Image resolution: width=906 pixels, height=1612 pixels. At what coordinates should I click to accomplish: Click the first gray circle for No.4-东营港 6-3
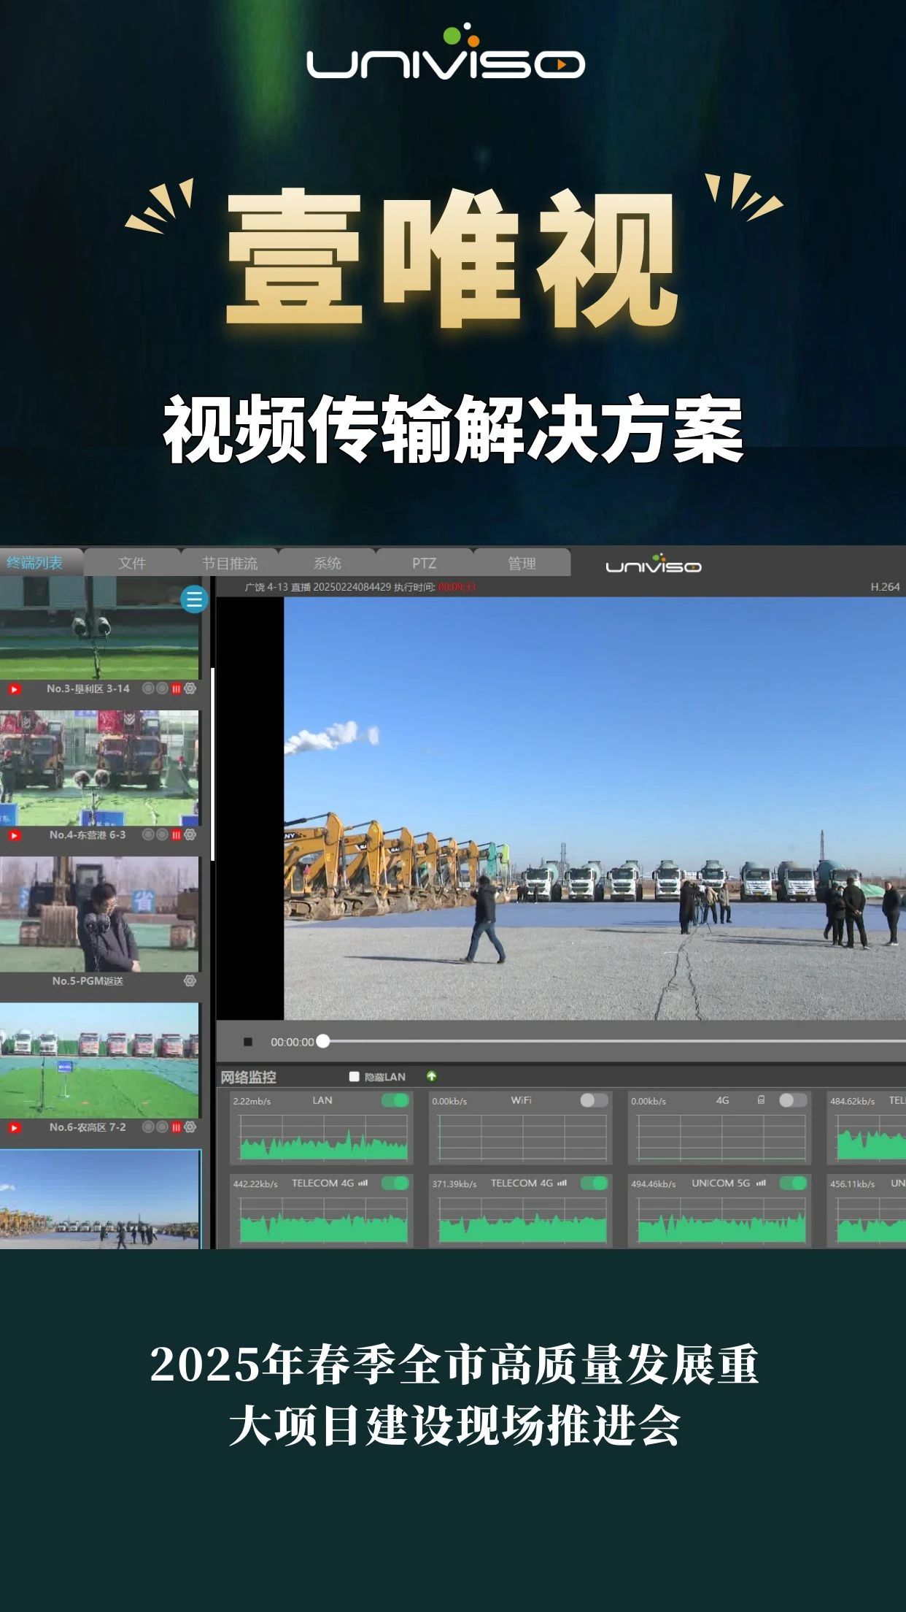coord(148,834)
